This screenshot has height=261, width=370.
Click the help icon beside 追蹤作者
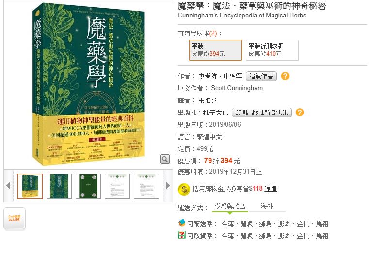pos(285,76)
